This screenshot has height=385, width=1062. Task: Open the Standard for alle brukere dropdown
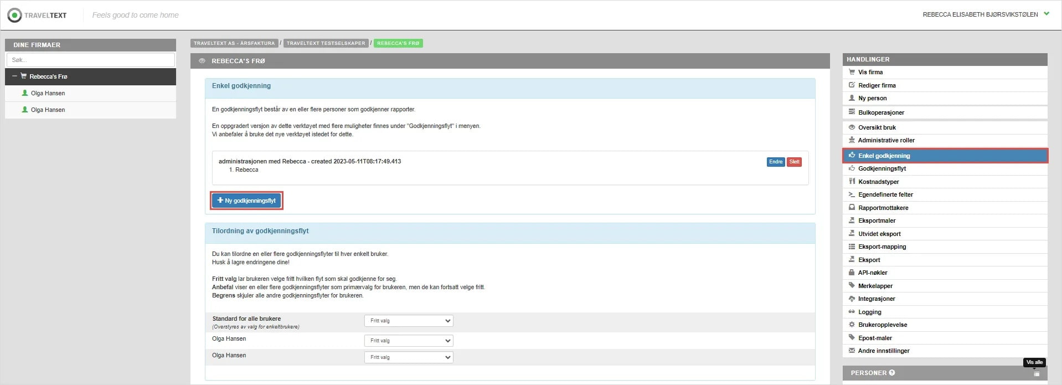click(x=408, y=321)
